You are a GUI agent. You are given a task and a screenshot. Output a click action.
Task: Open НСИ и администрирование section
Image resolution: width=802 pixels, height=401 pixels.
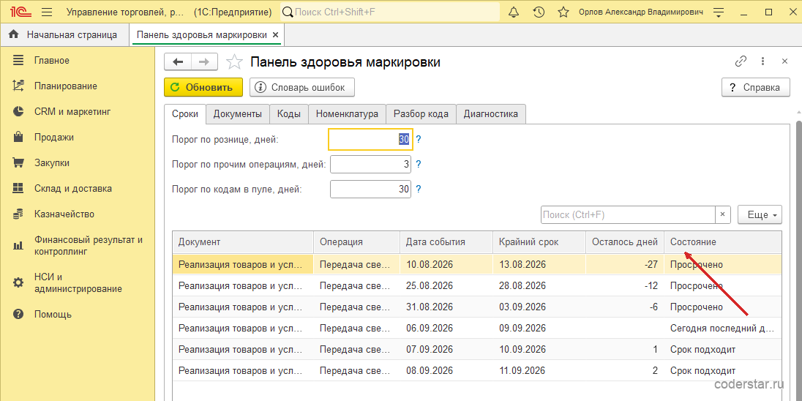(78, 283)
